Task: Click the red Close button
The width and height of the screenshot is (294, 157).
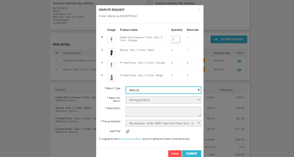Action: pos(175,153)
